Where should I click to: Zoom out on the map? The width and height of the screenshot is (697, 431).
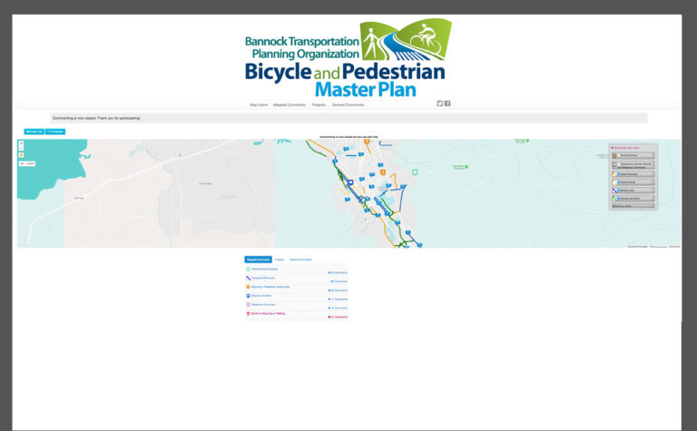21,148
